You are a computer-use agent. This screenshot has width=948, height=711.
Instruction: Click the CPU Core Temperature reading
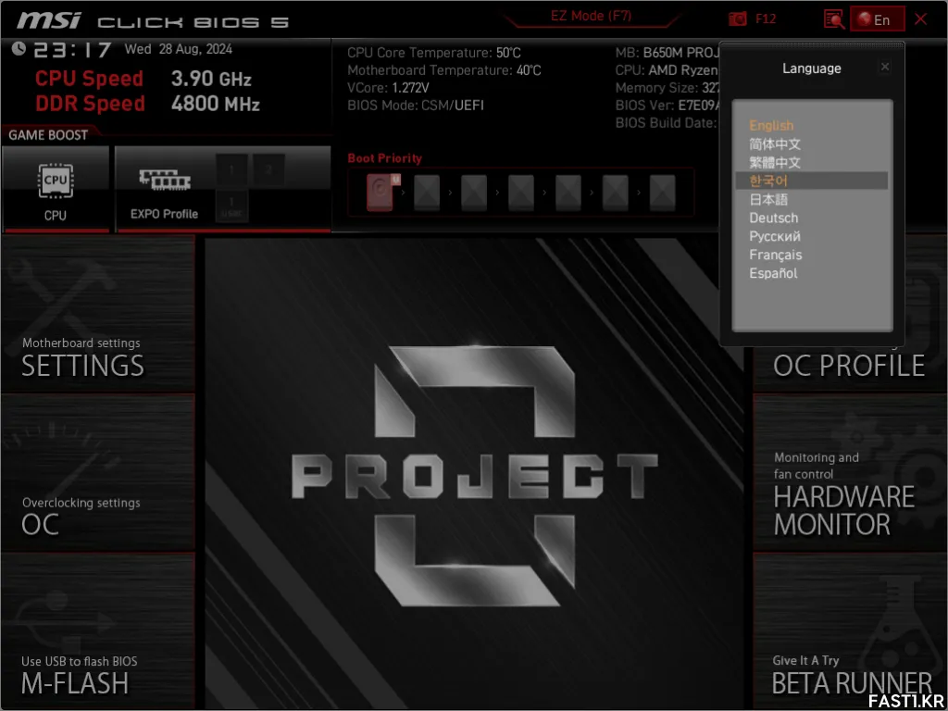pos(433,53)
